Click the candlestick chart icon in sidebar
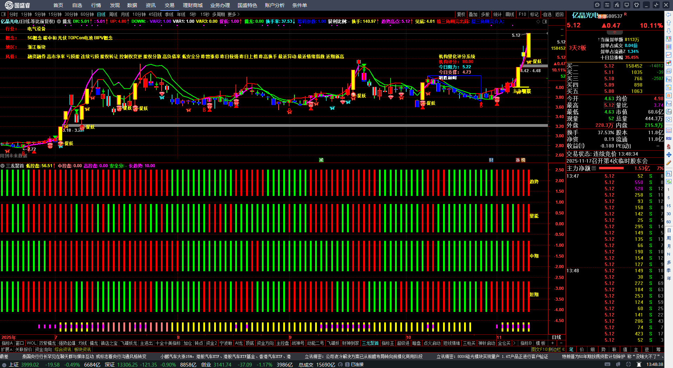 [x=669, y=63]
